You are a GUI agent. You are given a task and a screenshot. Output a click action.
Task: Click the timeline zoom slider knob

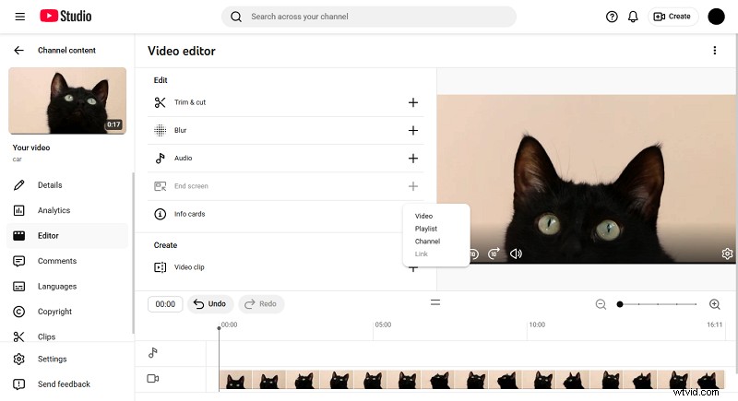tap(620, 304)
